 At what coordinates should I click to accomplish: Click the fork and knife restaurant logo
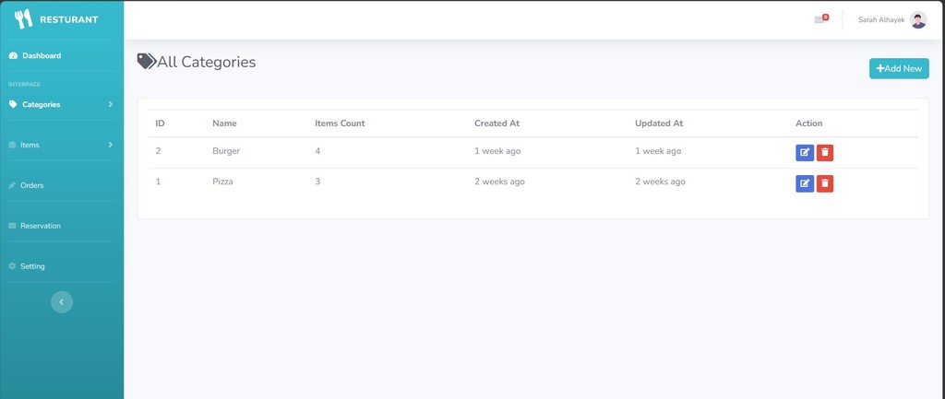pos(23,18)
